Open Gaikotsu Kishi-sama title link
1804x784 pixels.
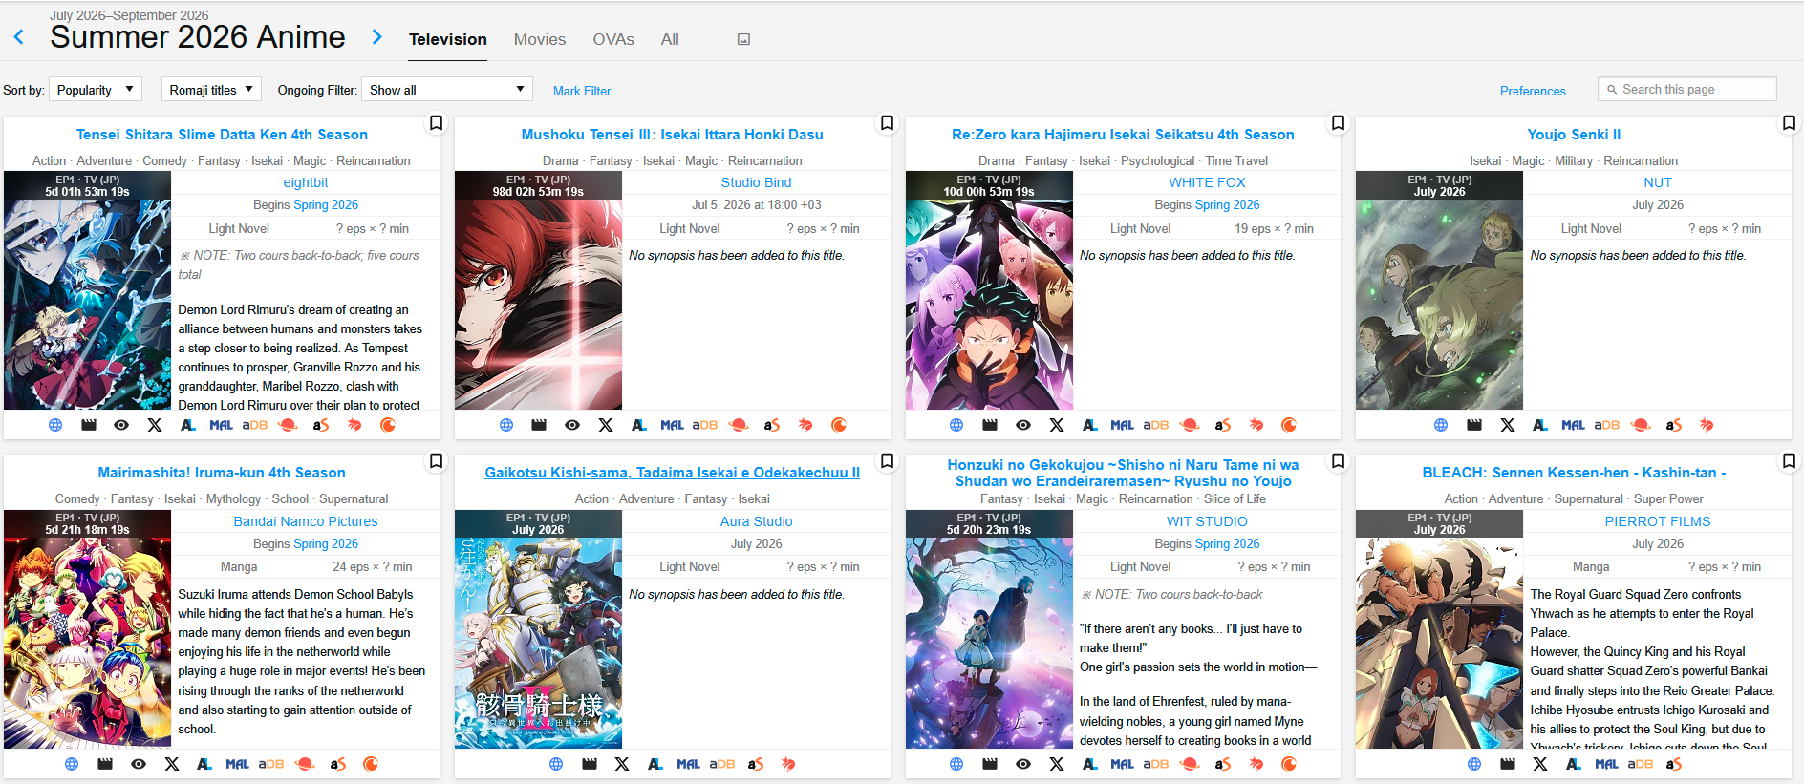[x=672, y=473]
